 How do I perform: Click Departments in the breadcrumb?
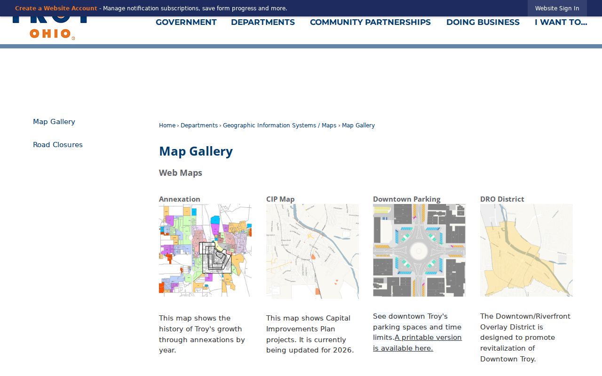point(199,125)
